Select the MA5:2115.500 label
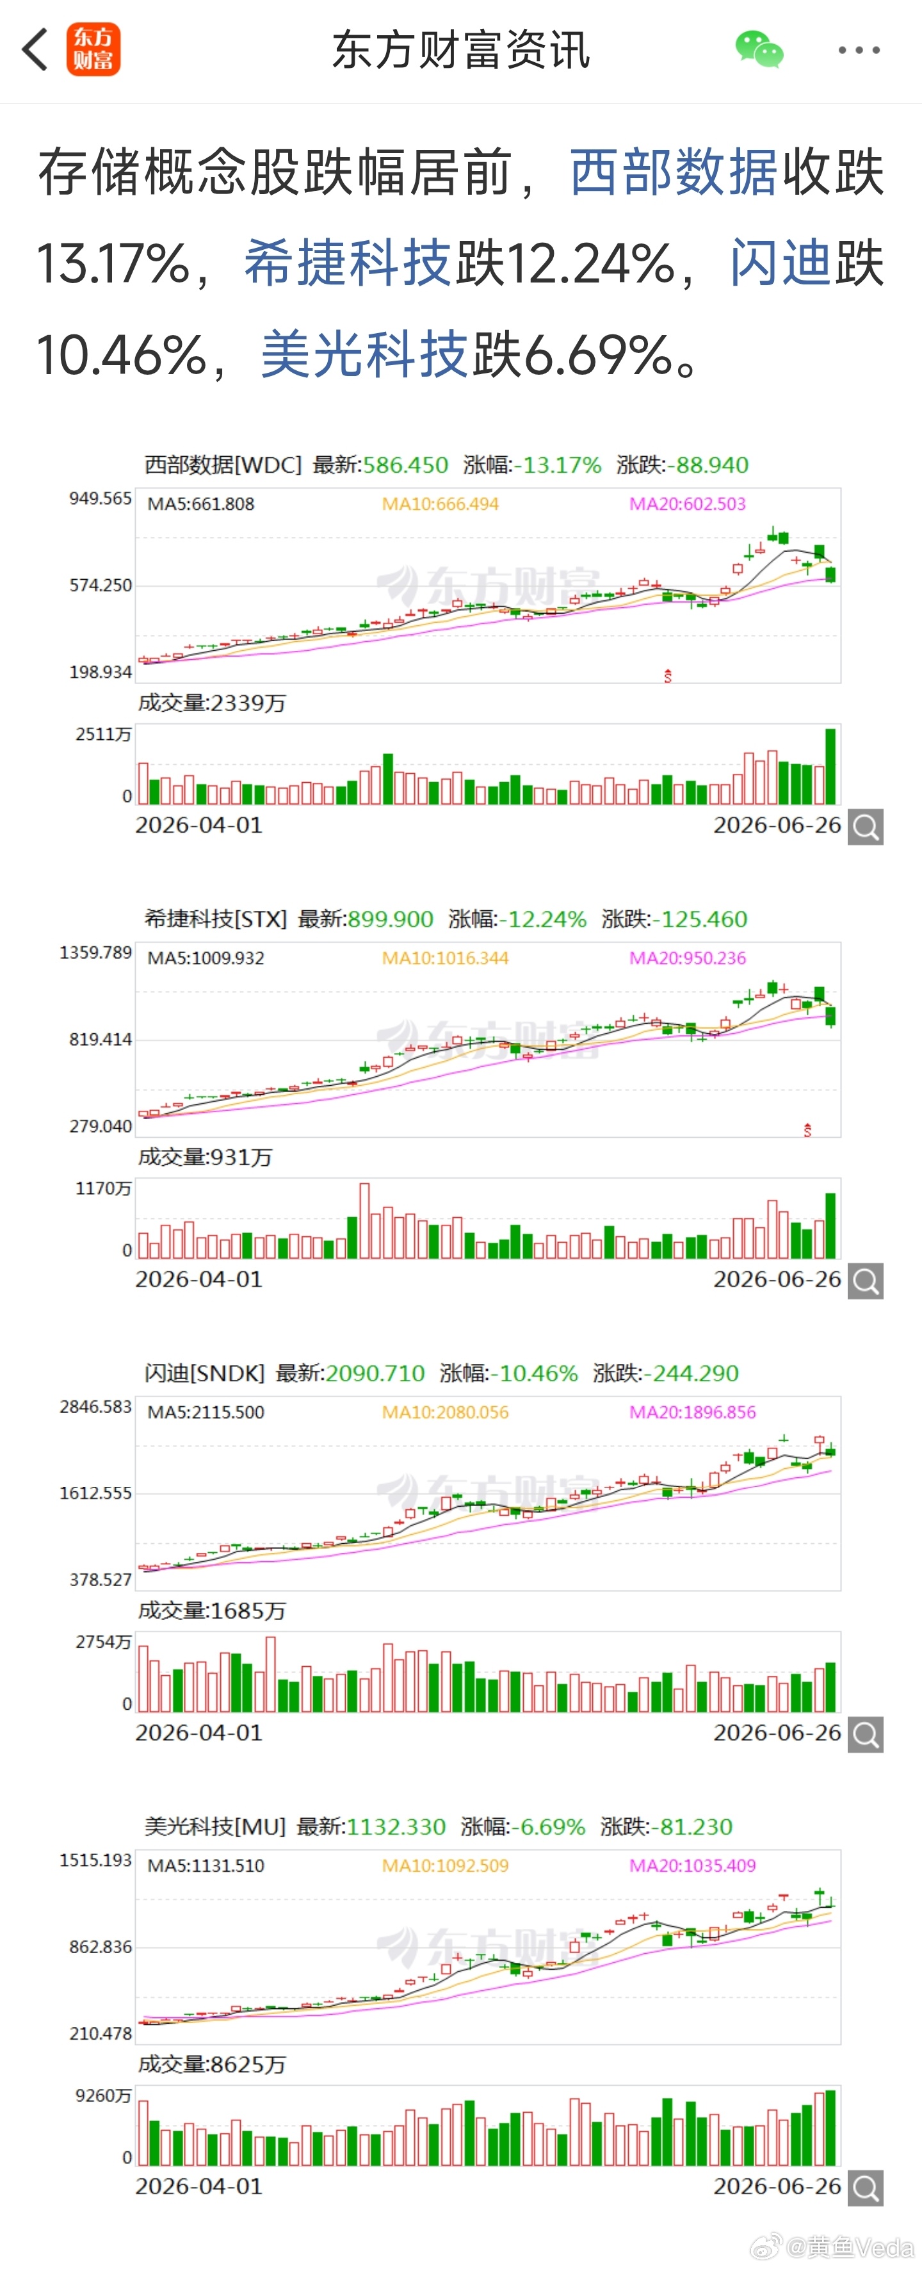Image resolution: width=922 pixels, height=2269 pixels. (206, 1412)
